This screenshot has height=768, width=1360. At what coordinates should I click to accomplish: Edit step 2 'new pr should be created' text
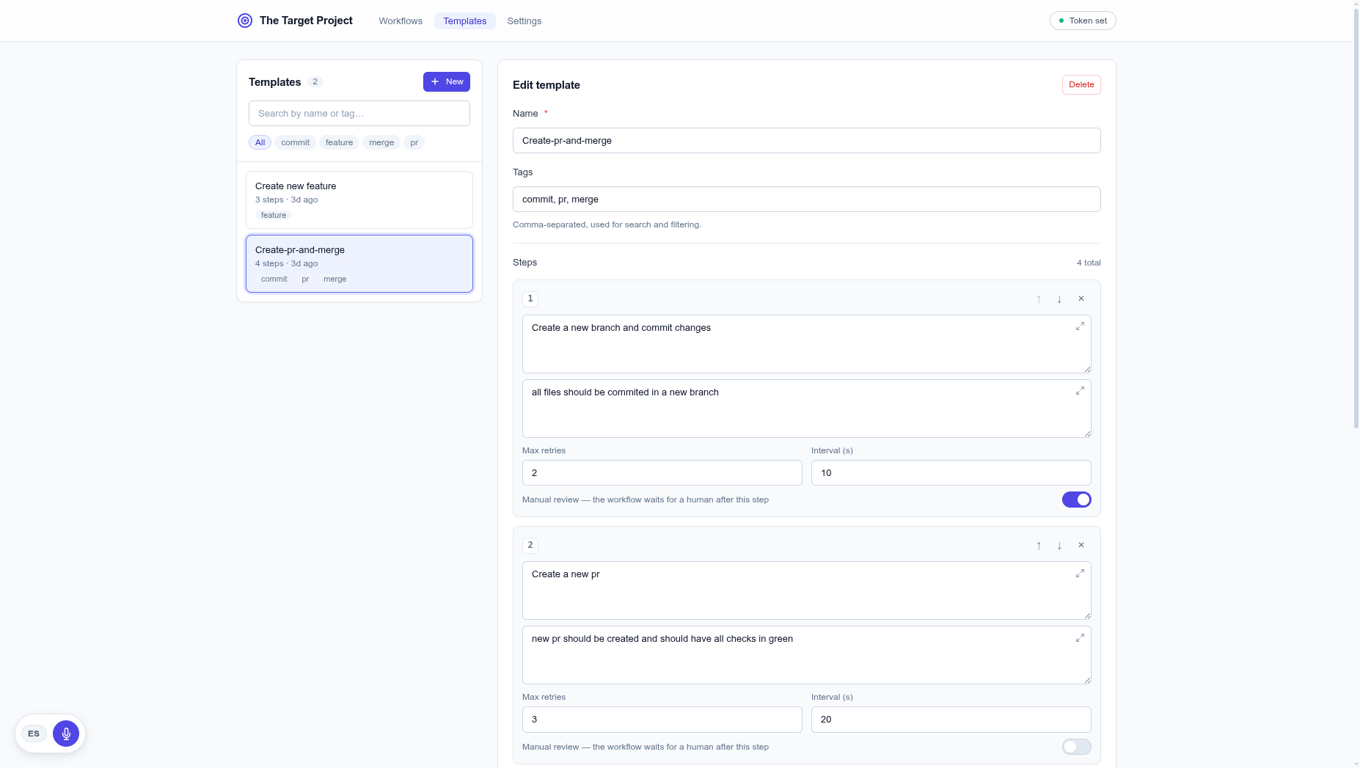tap(807, 655)
